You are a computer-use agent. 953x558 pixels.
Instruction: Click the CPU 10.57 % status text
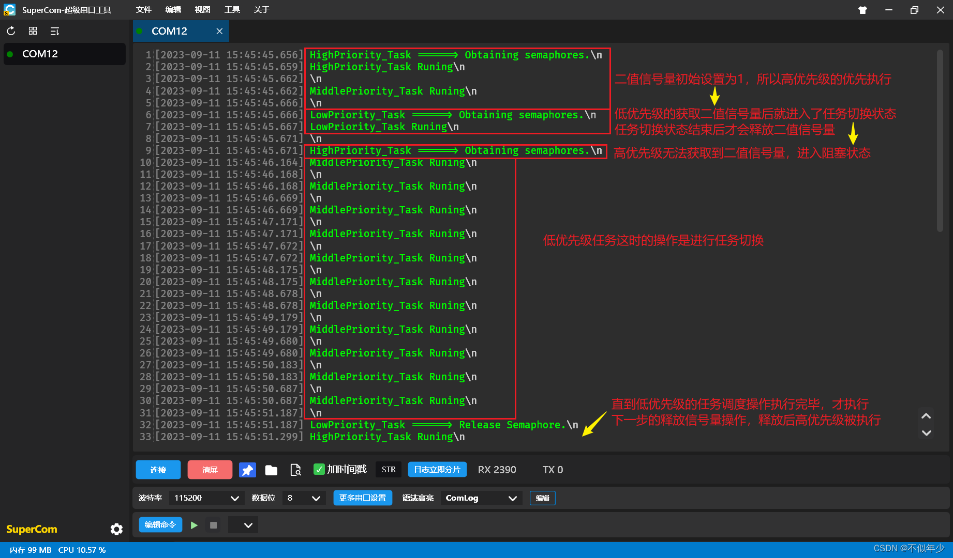(82, 550)
